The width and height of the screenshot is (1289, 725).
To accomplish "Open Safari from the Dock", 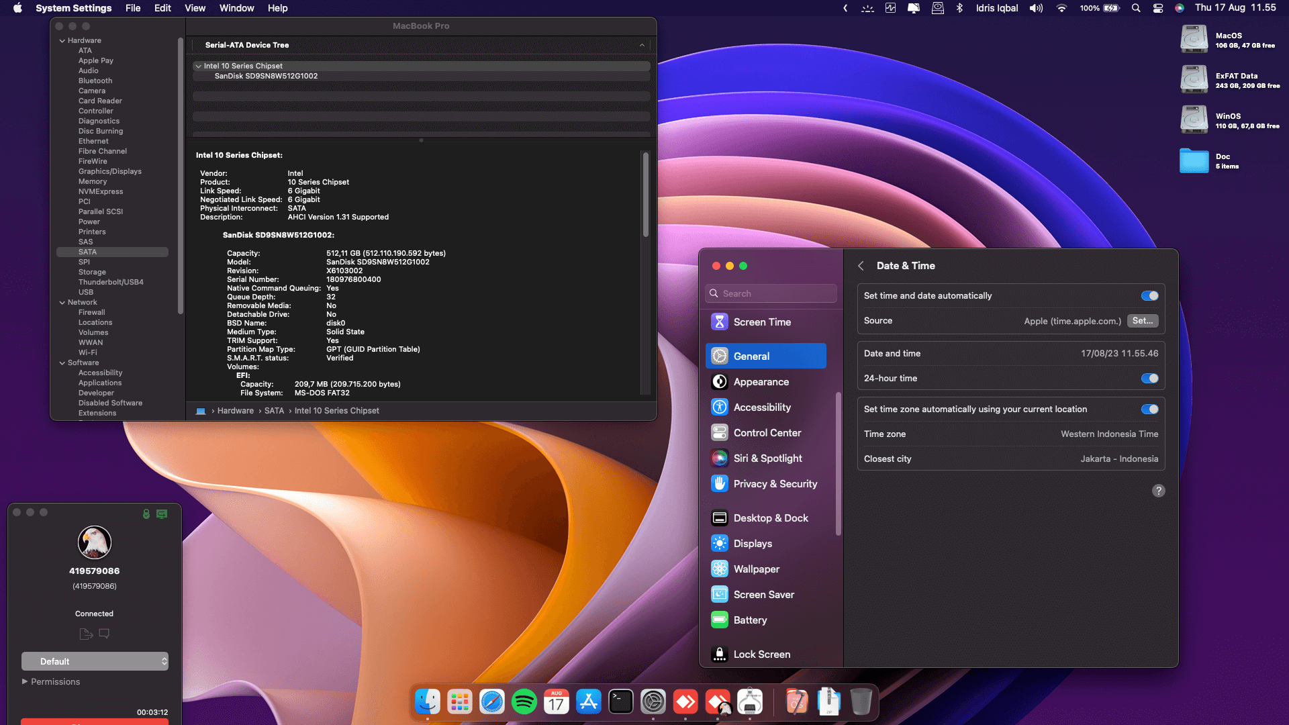I will (x=492, y=702).
